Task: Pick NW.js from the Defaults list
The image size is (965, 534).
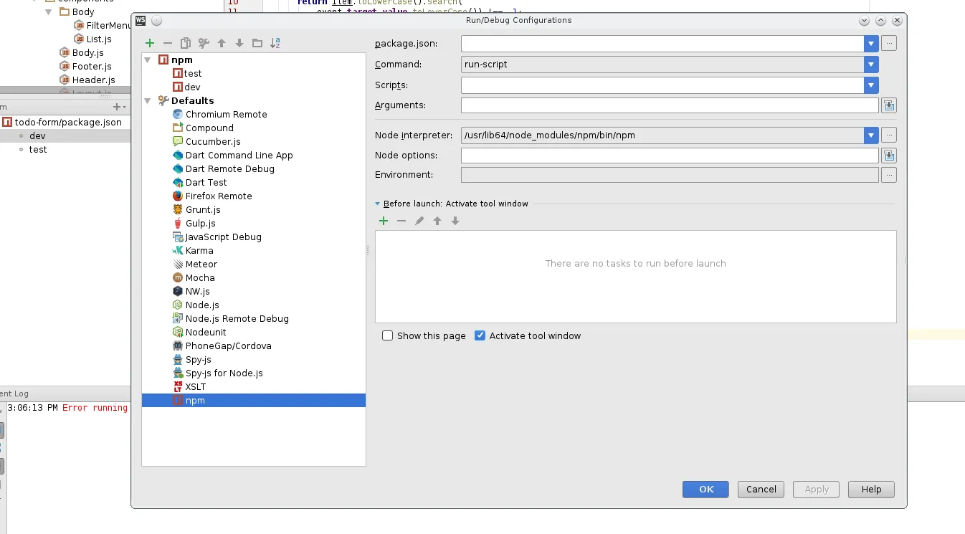Action: [x=191, y=292]
